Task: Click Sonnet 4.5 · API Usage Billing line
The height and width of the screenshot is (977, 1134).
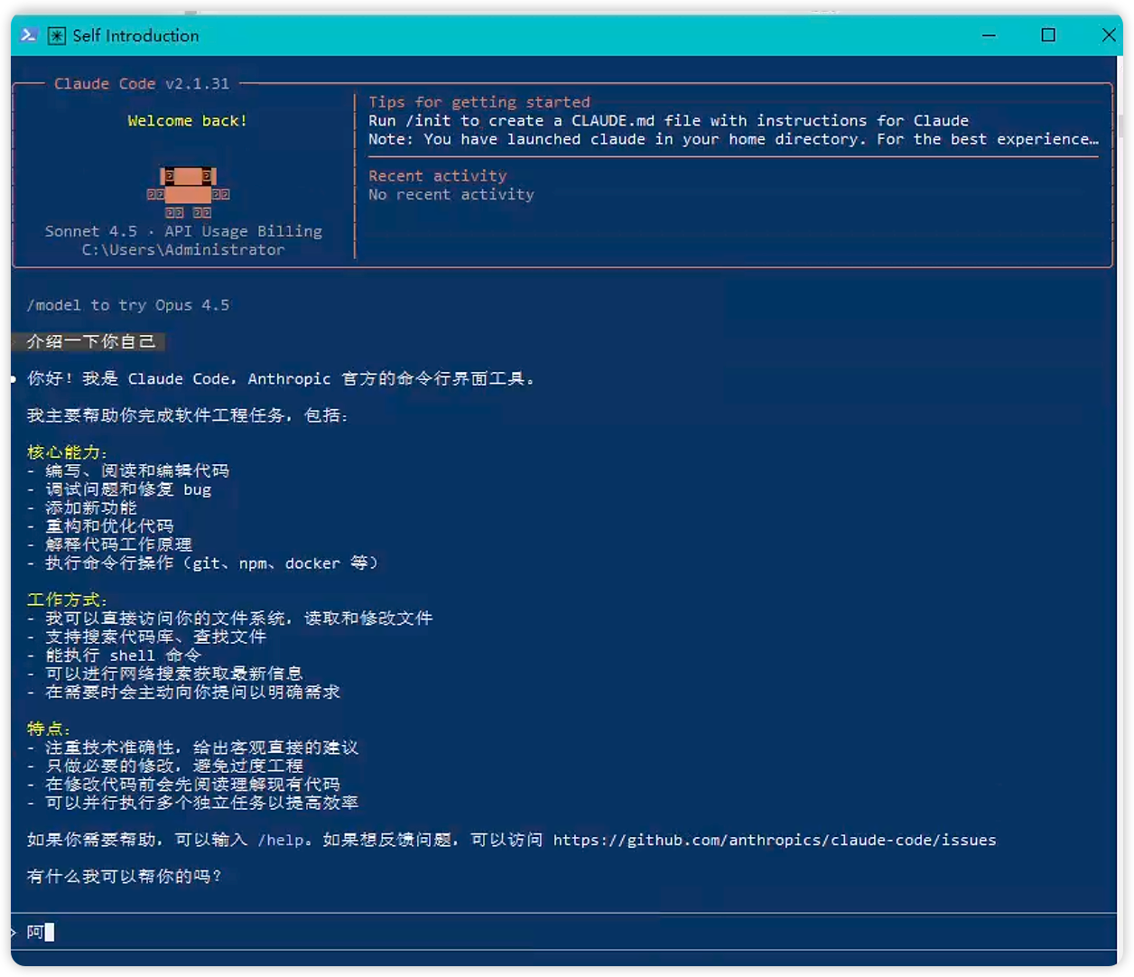Action: 183,231
